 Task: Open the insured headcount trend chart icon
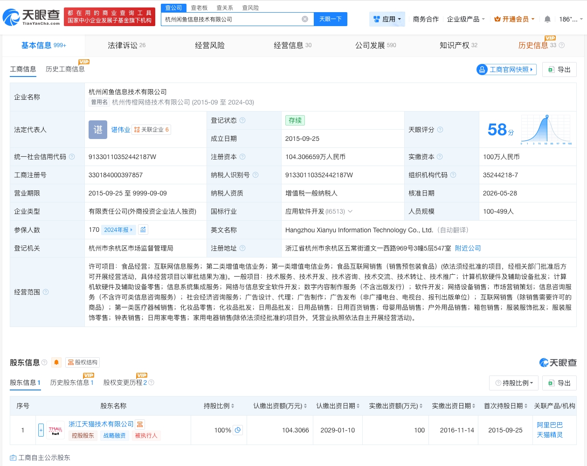point(143,230)
